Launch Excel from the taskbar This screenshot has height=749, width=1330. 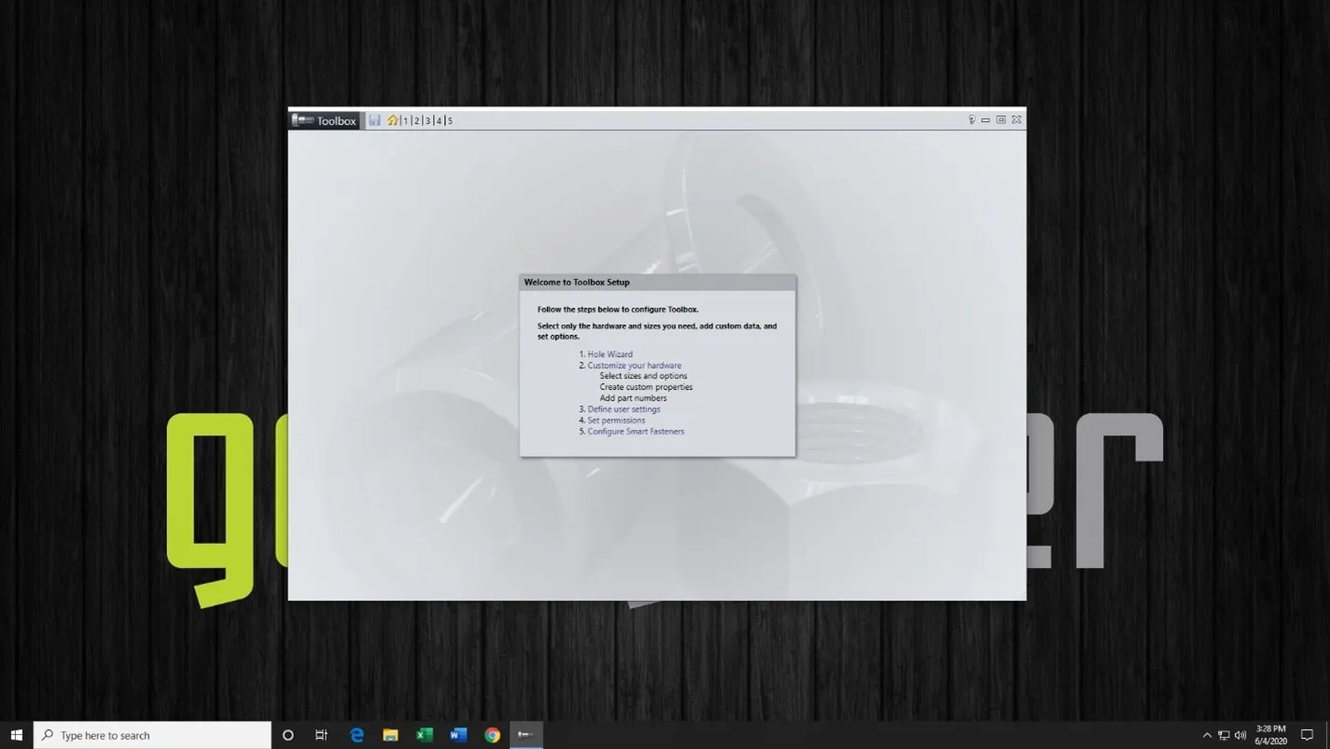coord(425,735)
